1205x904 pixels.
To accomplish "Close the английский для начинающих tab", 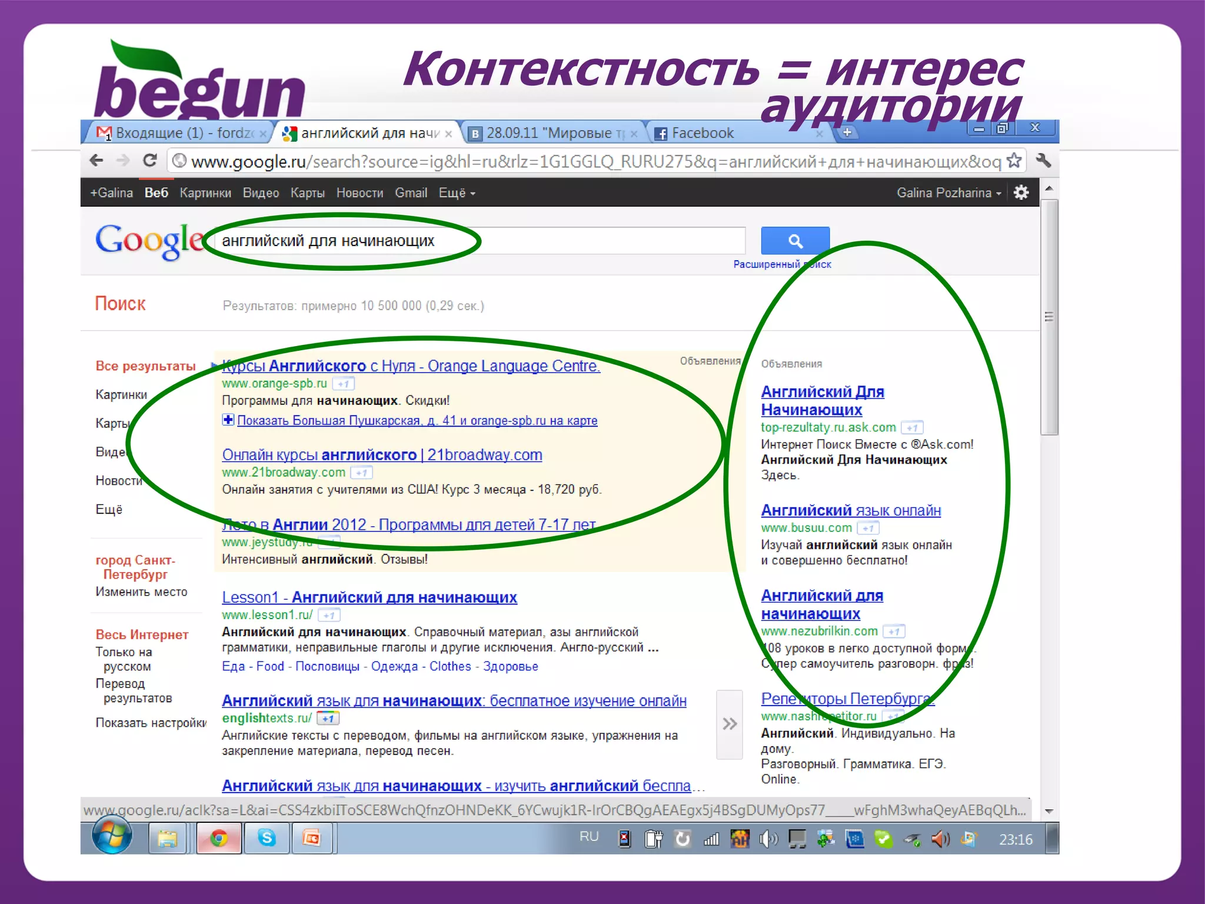I will (448, 134).
